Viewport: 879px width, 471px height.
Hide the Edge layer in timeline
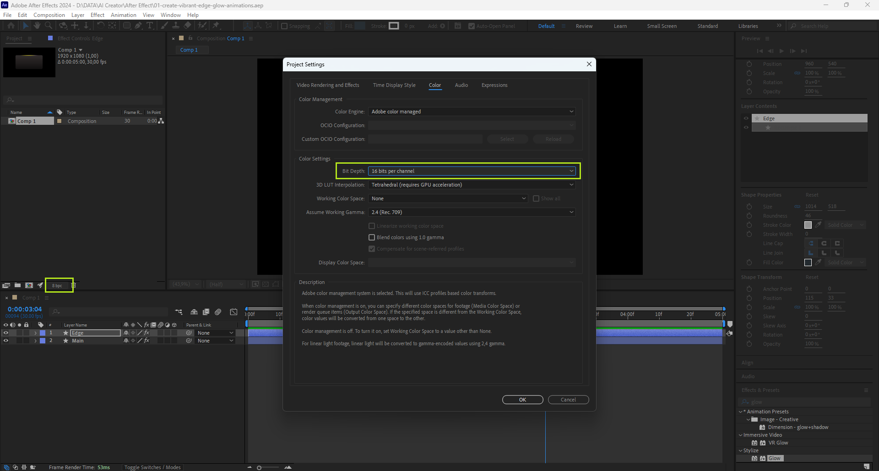6,333
